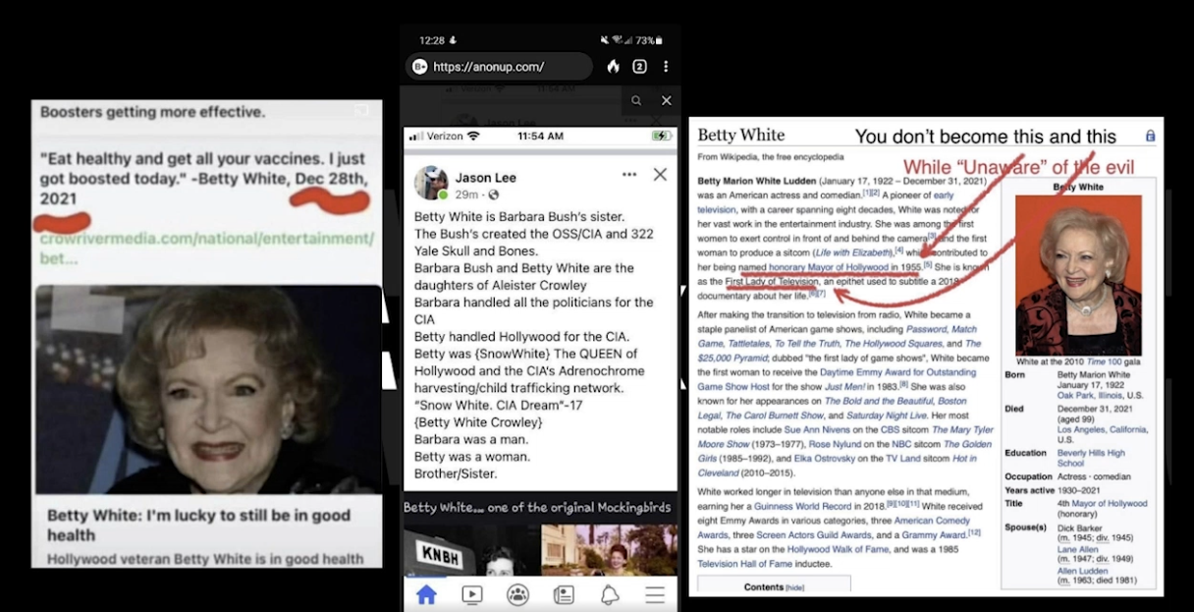Open the "Lane Allen" spouse link

click(1076, 549)
